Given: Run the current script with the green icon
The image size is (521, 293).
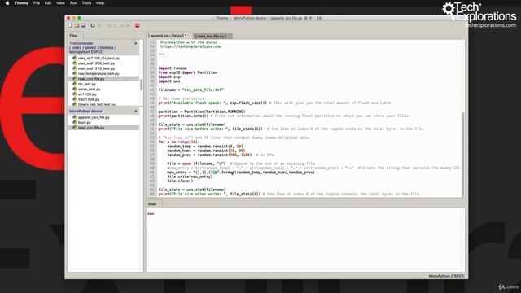Looking at the screenshot, I should pos(93,25).
